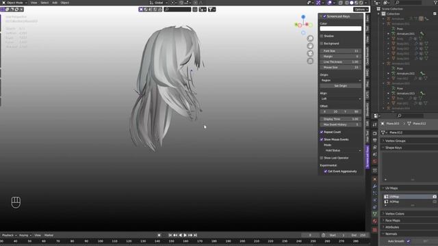The width and height of the screenshot is (438, 246).
Task: Toggle the Repeat Count checkbox
Action: (322, 132)
